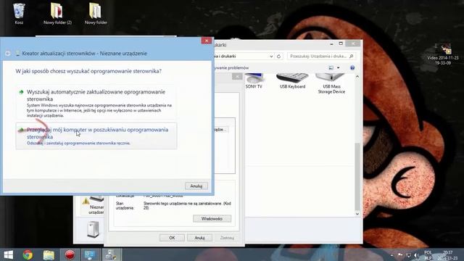Select the USB Mass Storage Device
Image resolution: width=464 pixels, height=261 pixels.
point(331,84)
